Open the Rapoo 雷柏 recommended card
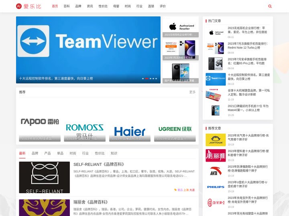 (40, 121)
